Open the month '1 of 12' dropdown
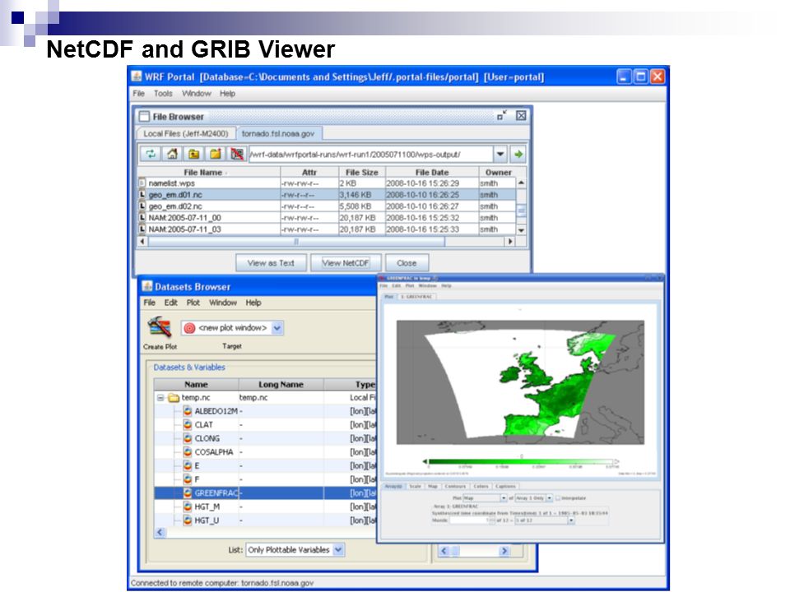 [571, 520]
